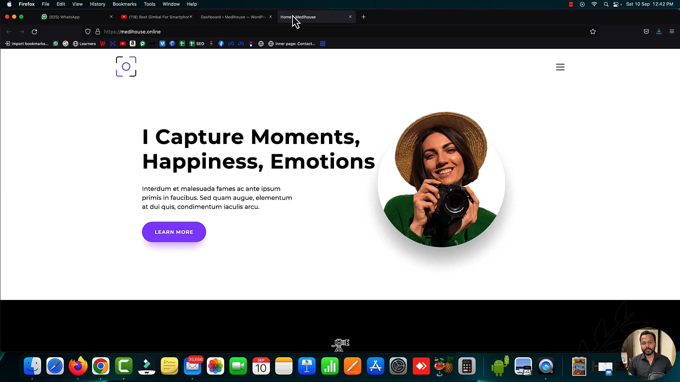
Task: Open Spotlight search in menu bar
Action: pyautogui.click(x=606, y=4)
